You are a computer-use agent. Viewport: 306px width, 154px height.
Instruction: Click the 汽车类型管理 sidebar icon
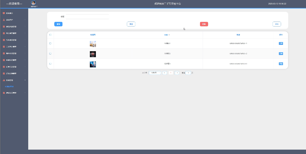point(4,33)
